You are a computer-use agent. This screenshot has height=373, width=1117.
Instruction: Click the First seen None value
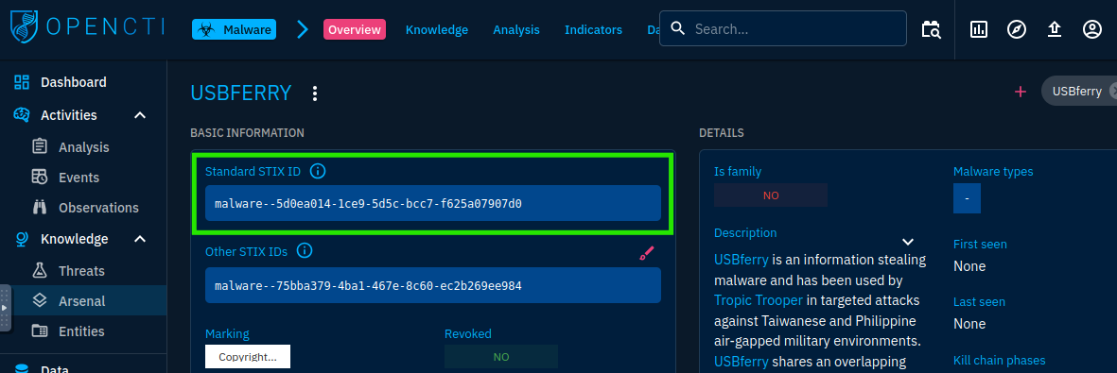969,266
